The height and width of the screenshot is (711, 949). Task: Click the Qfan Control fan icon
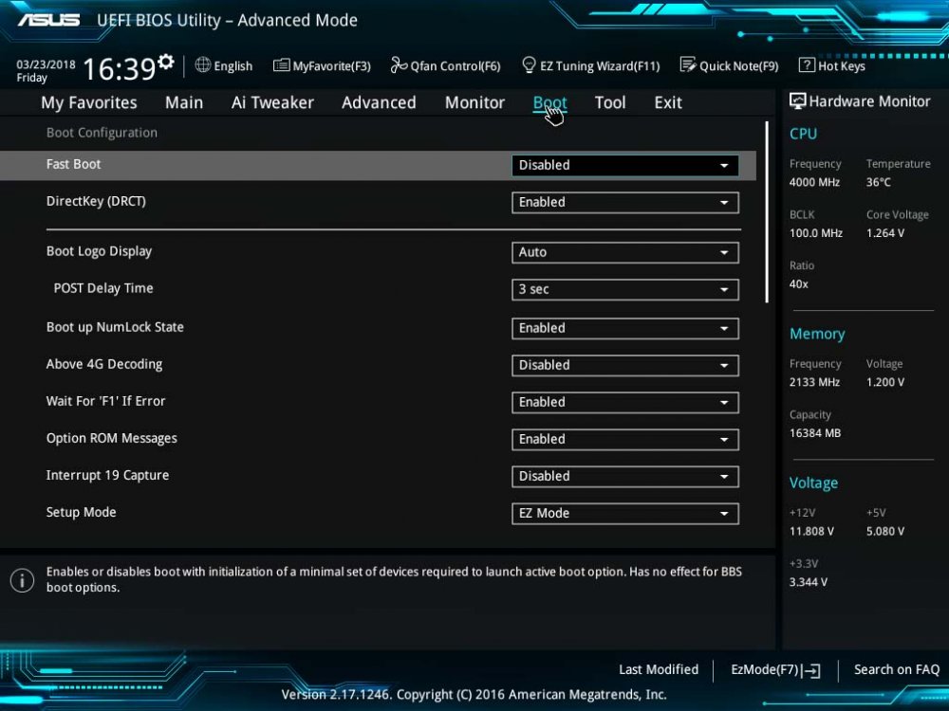click(399, 64)
